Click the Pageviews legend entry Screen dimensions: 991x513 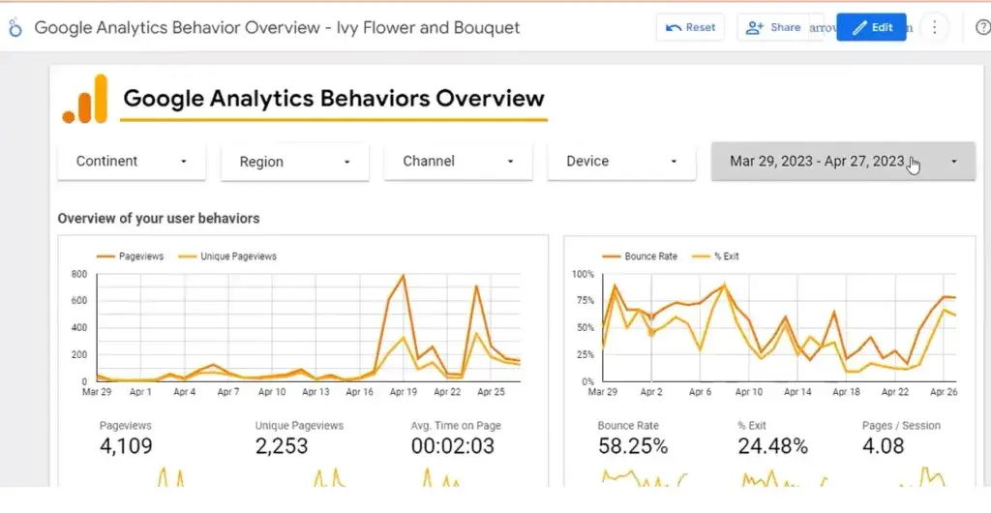click(x=131, y=256)
